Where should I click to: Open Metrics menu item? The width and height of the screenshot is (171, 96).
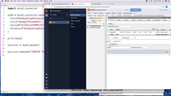(x=72, y=27)
